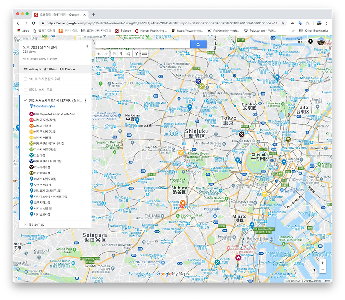Viewport: 345px width, 300px height.
Task: Expand the Base map options arrow
Action: (26, 224)
